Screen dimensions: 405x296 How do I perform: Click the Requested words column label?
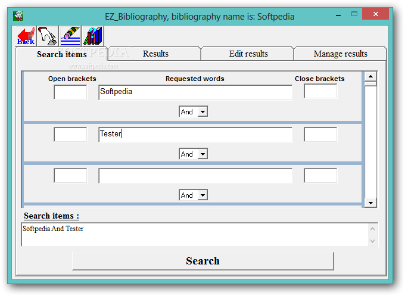tap(195, 79)
